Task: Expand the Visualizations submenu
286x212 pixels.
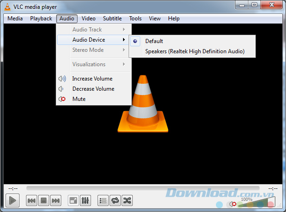Action: click(94, 64)
